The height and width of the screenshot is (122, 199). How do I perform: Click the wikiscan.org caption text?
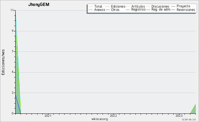pos(99,119)
